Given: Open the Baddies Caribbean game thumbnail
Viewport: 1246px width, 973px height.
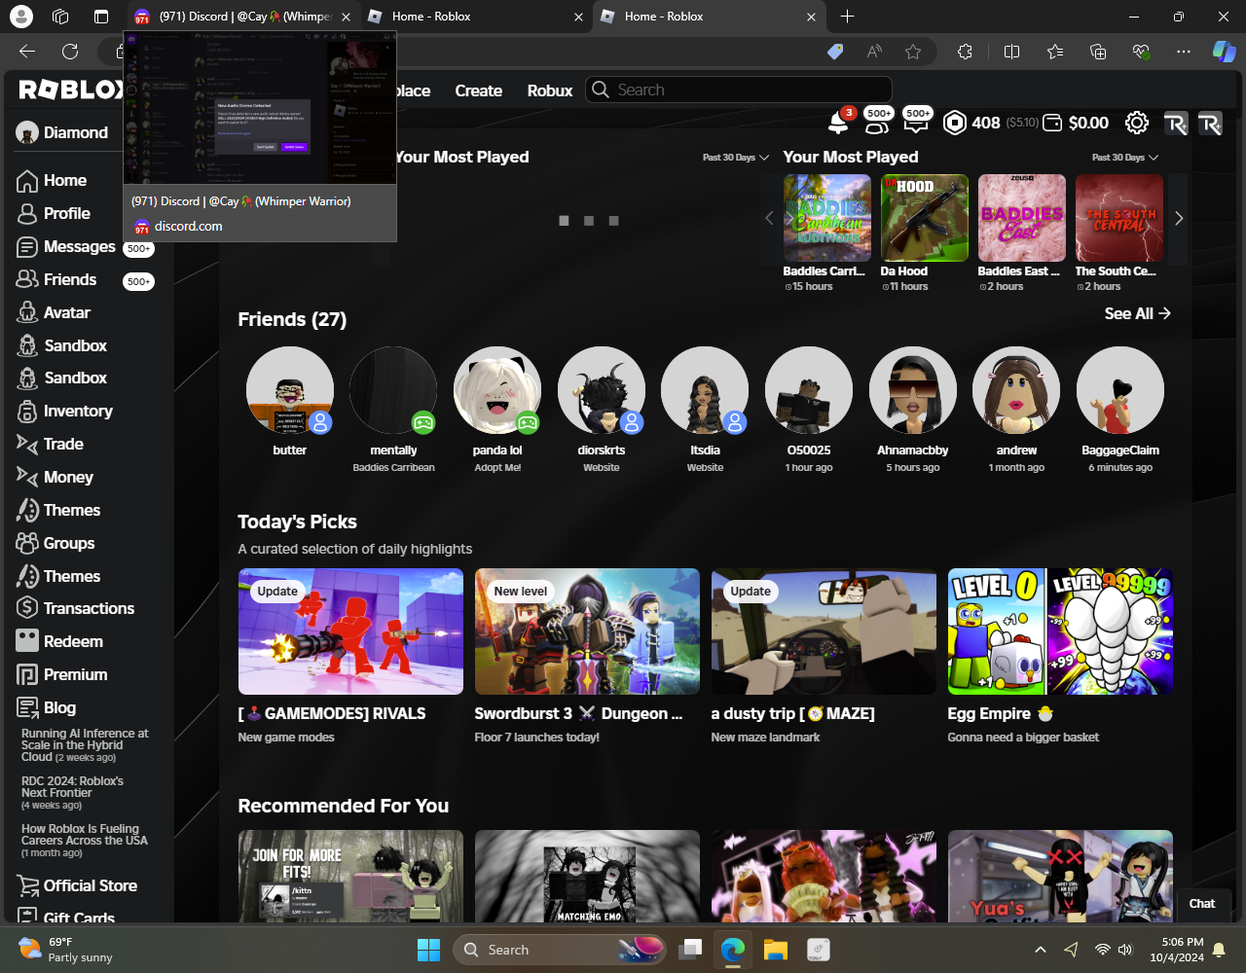Looking at the screenshot, I should tap(827, 218).
